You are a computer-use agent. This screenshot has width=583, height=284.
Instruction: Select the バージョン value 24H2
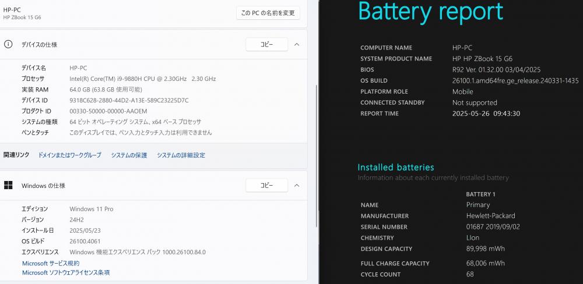tap(78, 220)
